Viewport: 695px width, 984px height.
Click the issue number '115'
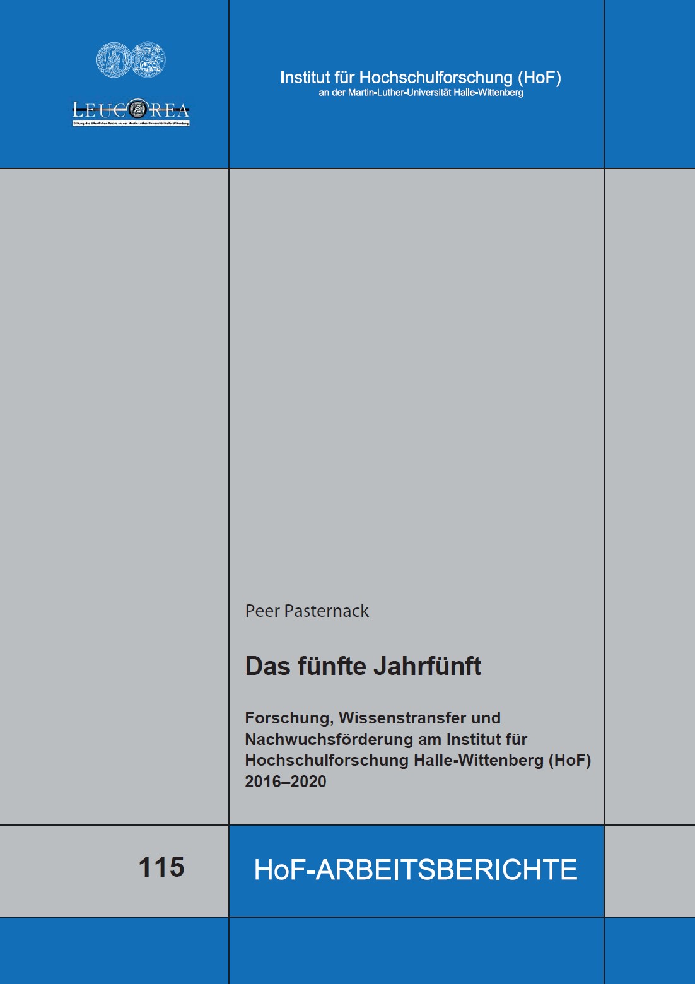(x=161, y=867)
